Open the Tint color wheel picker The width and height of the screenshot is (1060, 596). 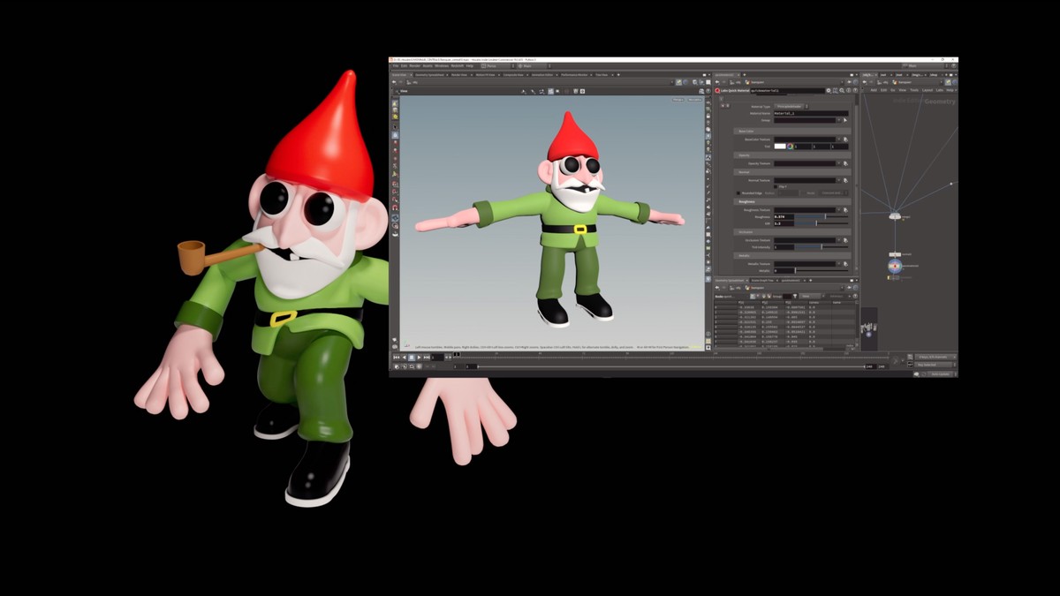pyautogui.click(x=790, y=146)
